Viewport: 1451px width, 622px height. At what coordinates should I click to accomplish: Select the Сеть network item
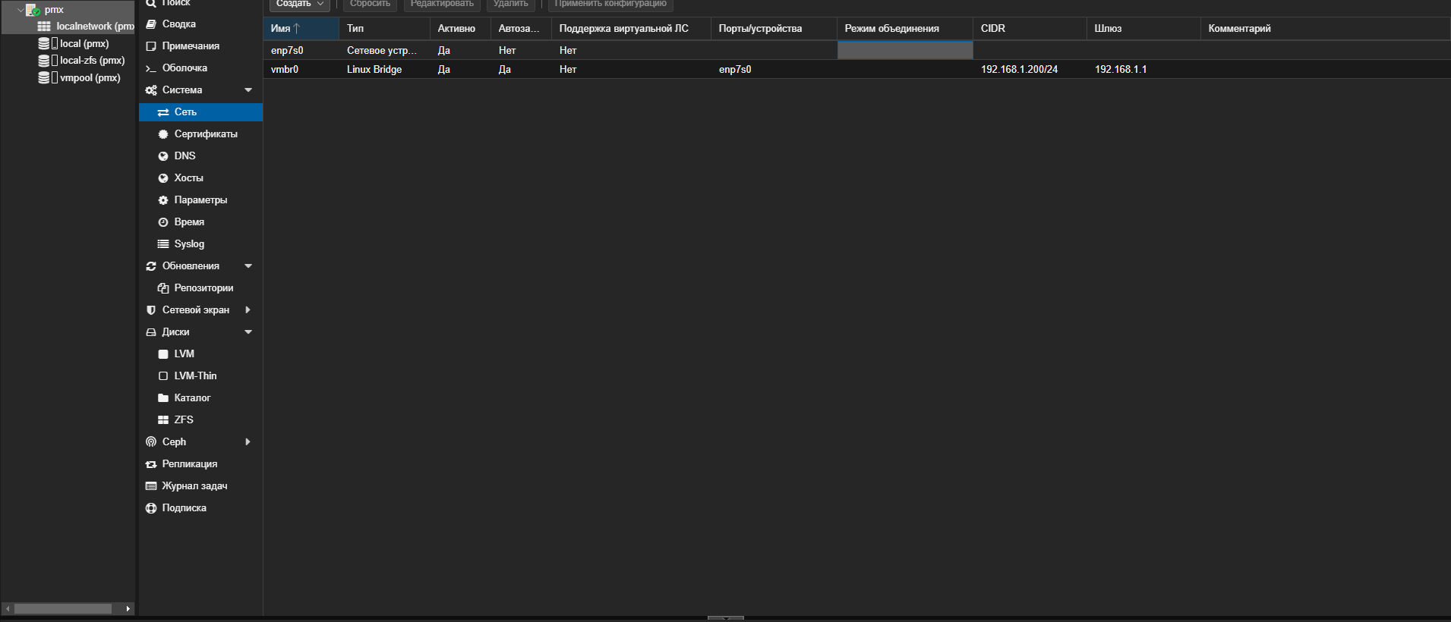(x=200, y=112)
